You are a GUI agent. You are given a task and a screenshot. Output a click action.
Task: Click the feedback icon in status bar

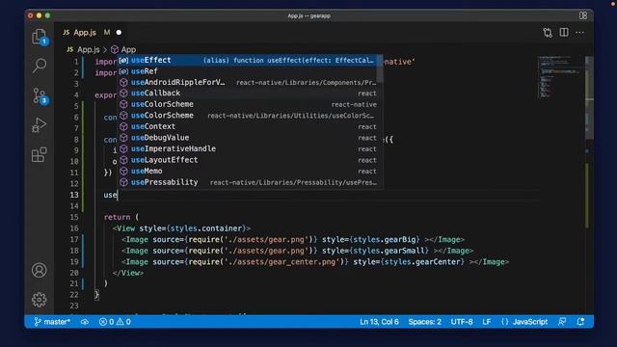[x=562, y=322]
